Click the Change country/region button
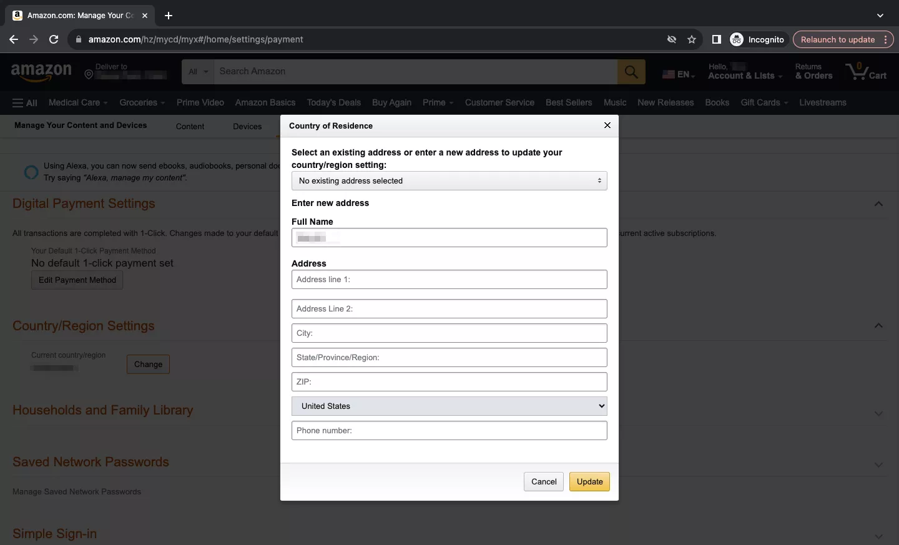 (x=148, y=364)
